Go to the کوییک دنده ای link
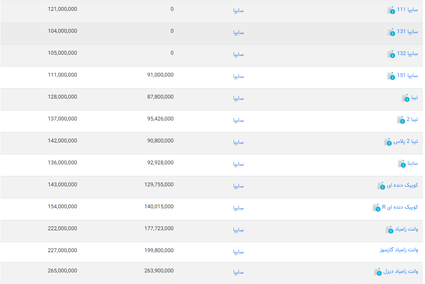425x284 pixels. pos(402,185)
